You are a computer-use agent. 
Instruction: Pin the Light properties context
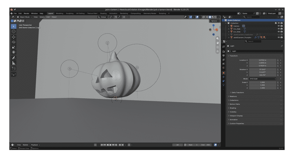tap(282, 46)
